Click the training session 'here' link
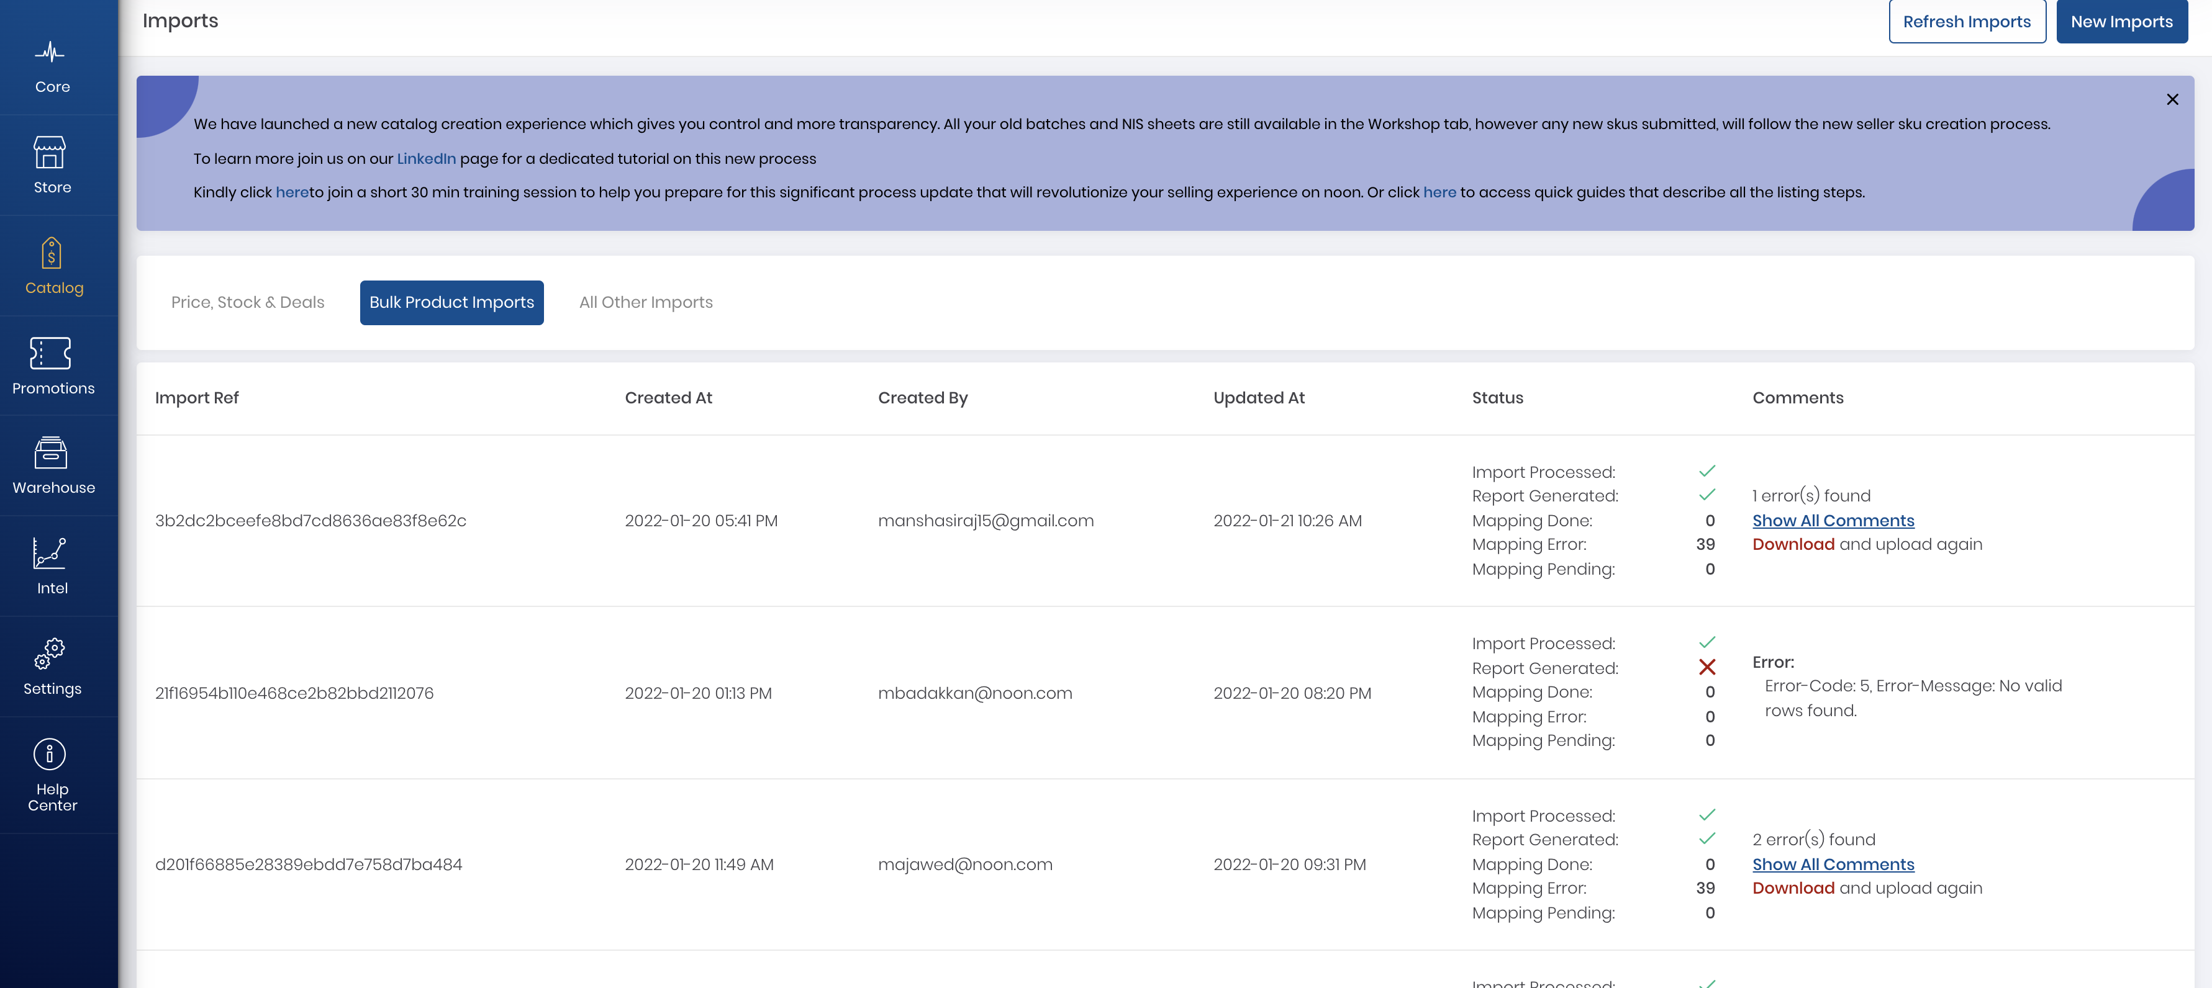The image size is (2212, 988). [291, 192]
